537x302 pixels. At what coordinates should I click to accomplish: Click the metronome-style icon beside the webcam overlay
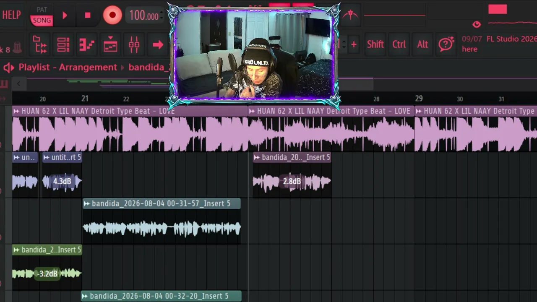350,15
